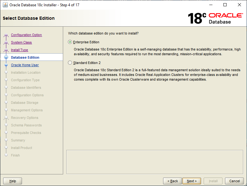Click the Select Database Edition heading
This screenshot has width=247, height=186.
(x=29, y=18)
